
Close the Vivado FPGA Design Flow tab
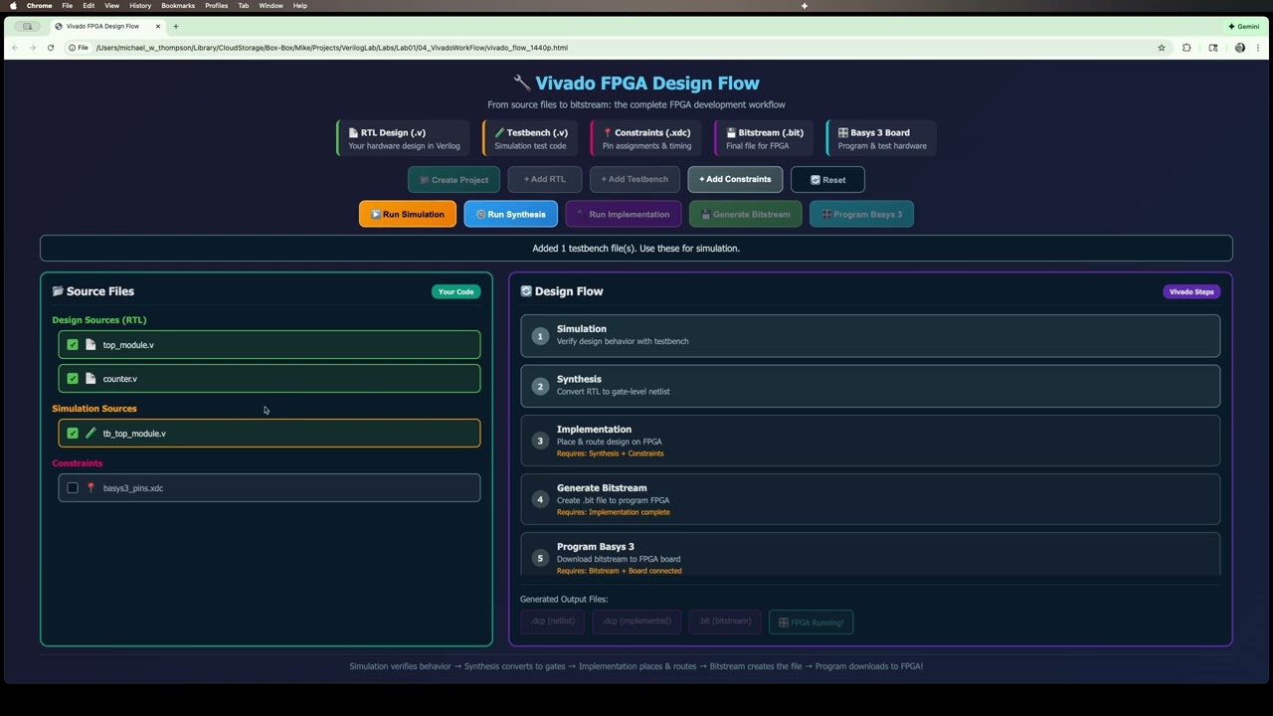157,26
